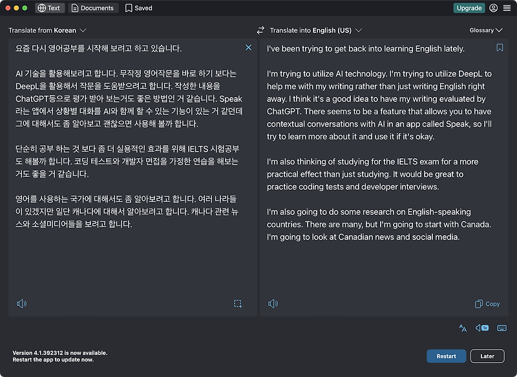
Task: Clear the Korean source text
Action: pos(249,48)
